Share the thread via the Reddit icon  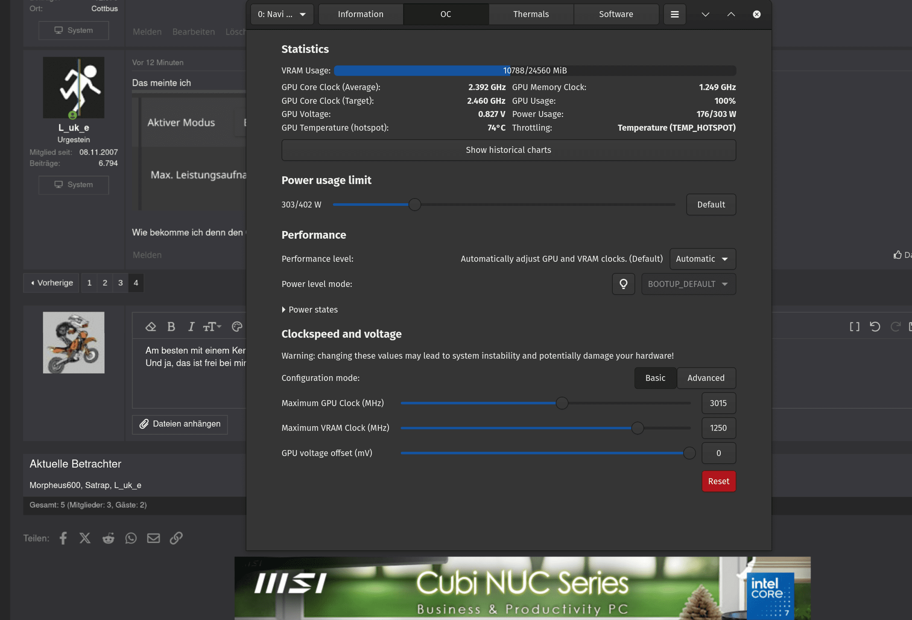[108, 538]
